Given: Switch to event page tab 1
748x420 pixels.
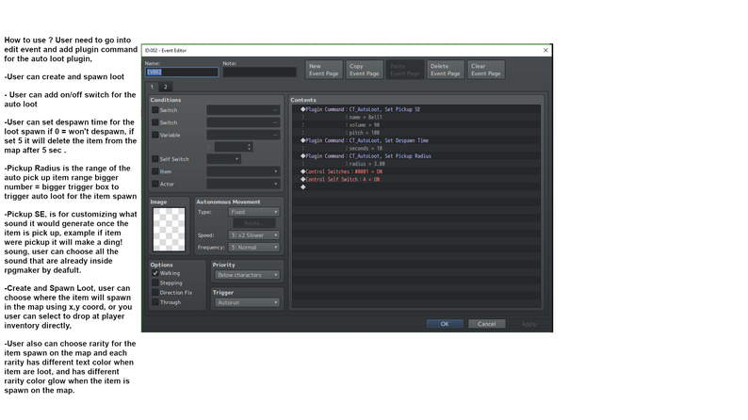Looking at the screenshot, I should (152, 87).
